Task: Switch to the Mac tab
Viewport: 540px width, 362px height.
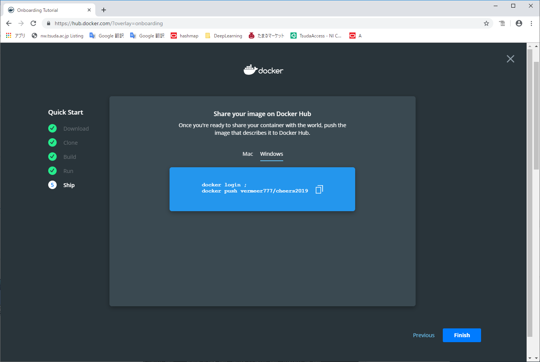Action: [248, 154]
